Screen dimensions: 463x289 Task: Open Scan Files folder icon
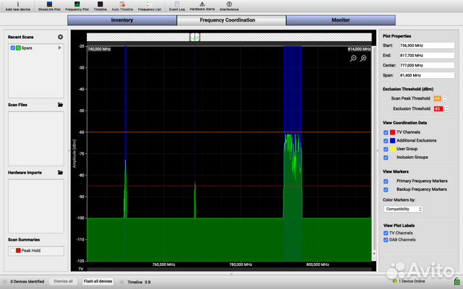pos(60,105)
